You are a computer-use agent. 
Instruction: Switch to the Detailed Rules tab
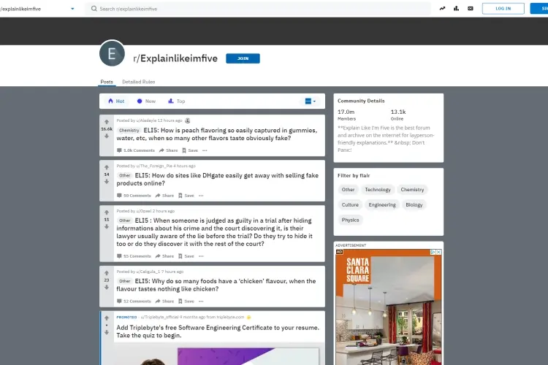tap(138, 82)
